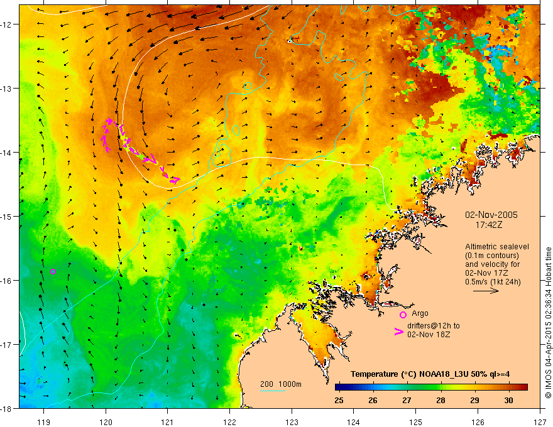Click the magenta drifter track cluster
This screenshot has height=427, width=553.
[140, 151]
